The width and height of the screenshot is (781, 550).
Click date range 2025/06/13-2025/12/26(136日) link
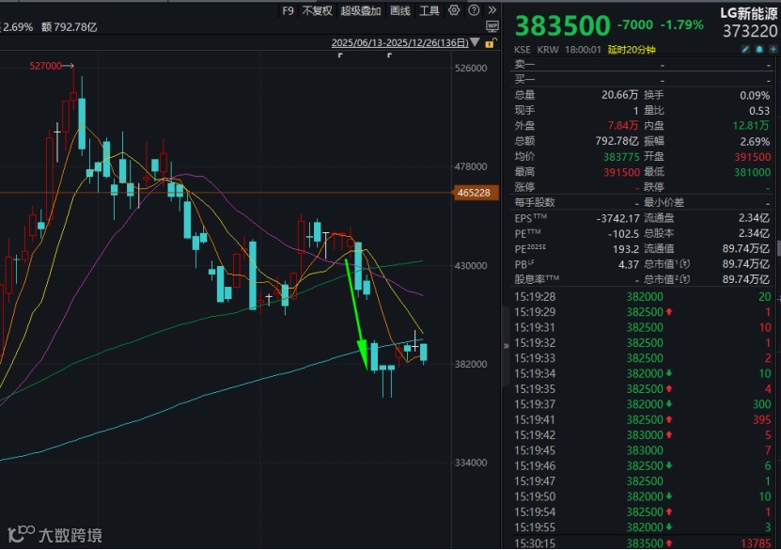[x=400, y=43]
